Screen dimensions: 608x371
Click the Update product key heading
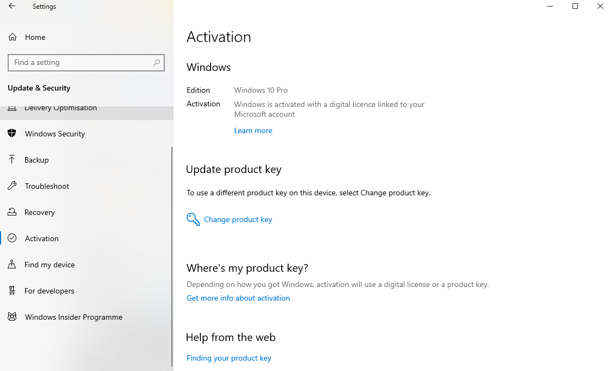tap(234, 170)
